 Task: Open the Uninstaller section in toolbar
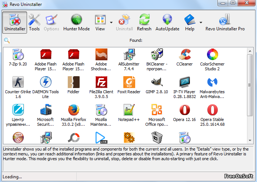[15, 23]
